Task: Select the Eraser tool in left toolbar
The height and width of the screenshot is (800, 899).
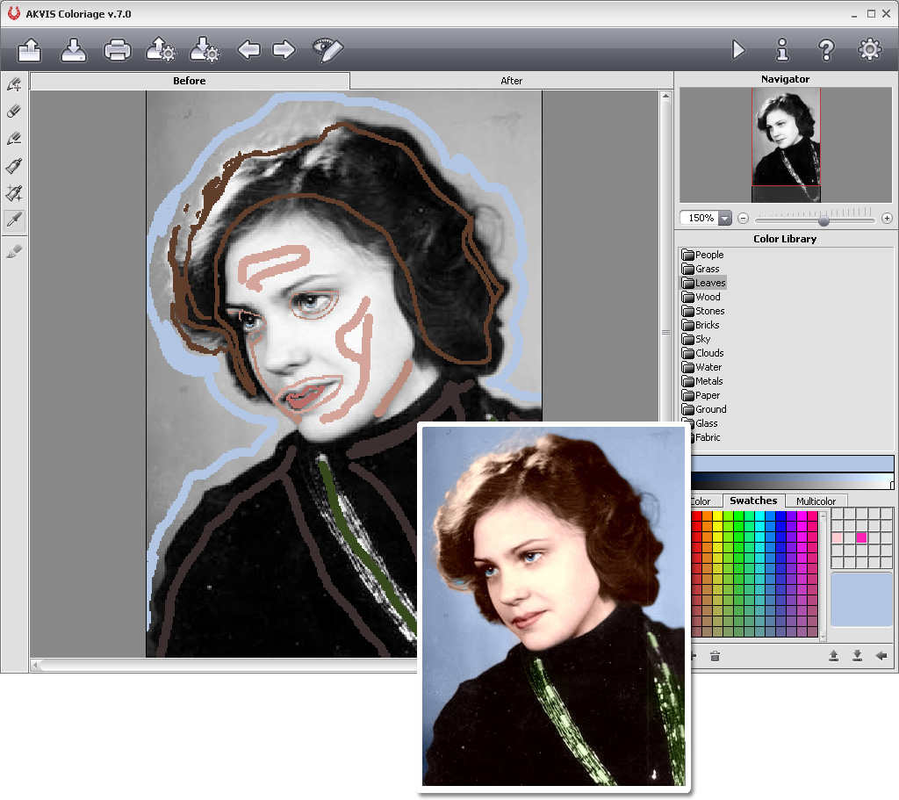Action: click(x=14, y=112)
